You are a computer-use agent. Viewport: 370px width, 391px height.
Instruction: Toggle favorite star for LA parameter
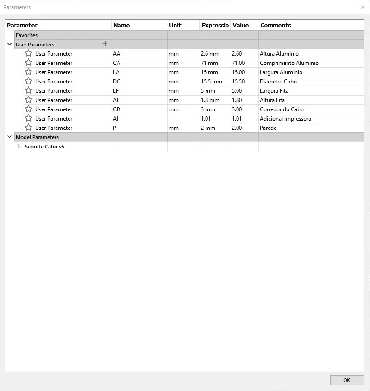(x=28, y=72)
